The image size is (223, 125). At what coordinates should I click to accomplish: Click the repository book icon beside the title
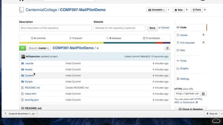[22, 10]
